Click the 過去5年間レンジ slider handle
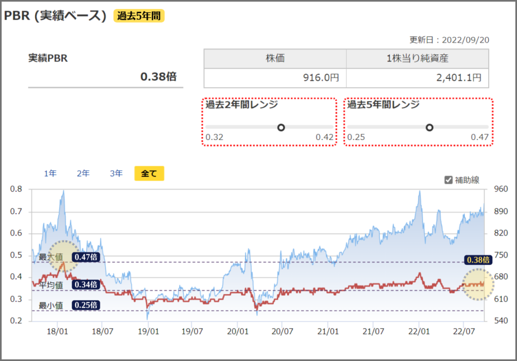 point(429,127)
